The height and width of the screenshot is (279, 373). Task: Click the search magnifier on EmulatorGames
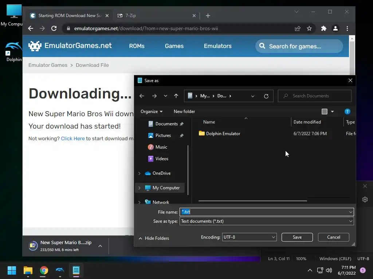tap(262, 46)
